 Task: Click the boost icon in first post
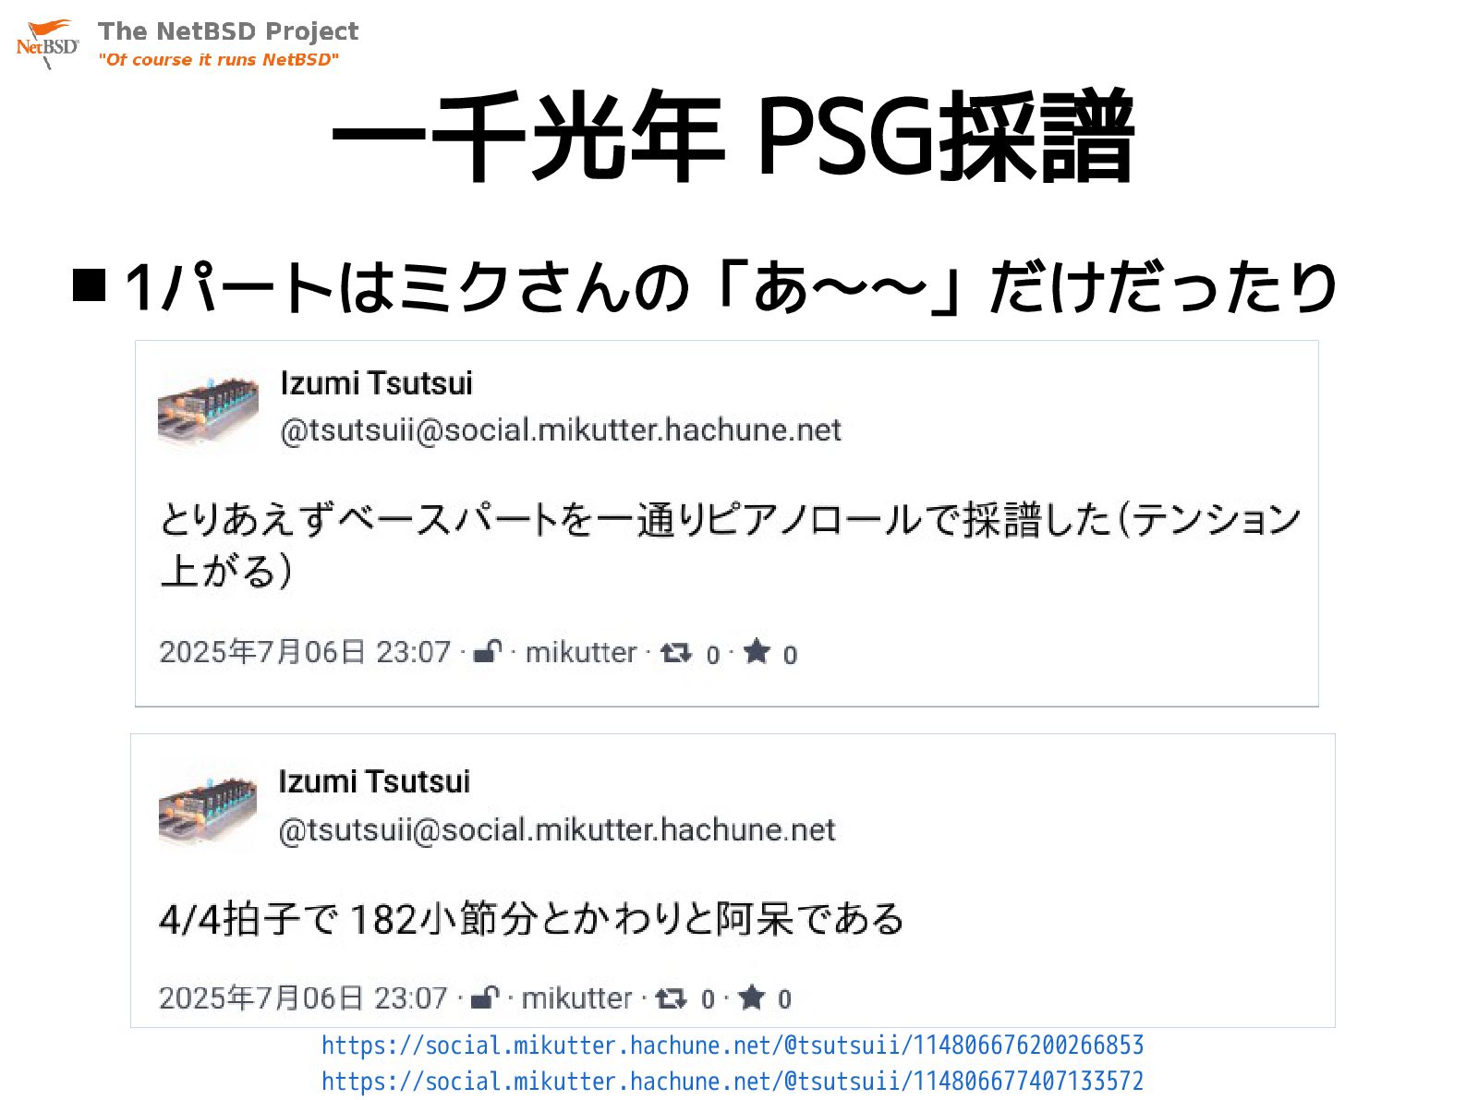(676, 652)
